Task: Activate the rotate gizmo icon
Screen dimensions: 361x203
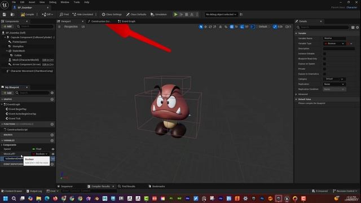Action: coord(210,27)
